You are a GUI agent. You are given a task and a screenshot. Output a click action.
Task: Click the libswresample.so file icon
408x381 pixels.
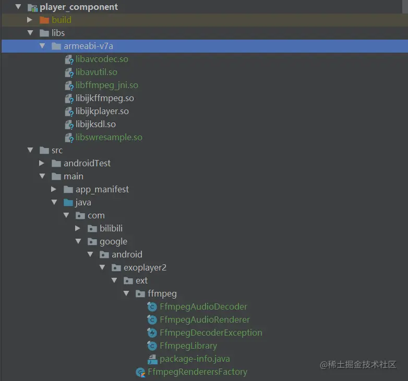pyautogui.click(x=69, y=138)
